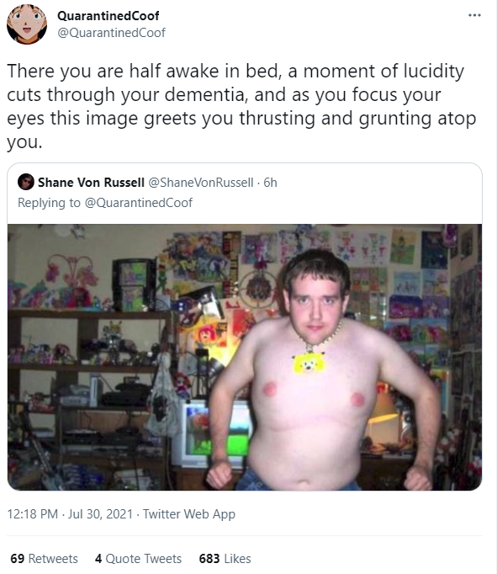
Task: Click the @ShaneVonRussell handle in quoted tweet
Action: click(201, 183)
